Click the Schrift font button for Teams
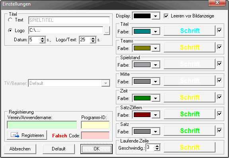 190,47
